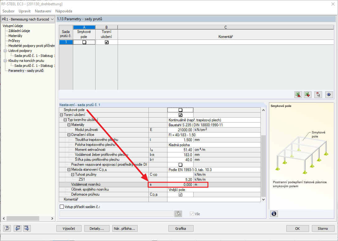Toggle the Vše checkbox
The height and width of the screenshot is (241, 338).
(x=192, y=214)
